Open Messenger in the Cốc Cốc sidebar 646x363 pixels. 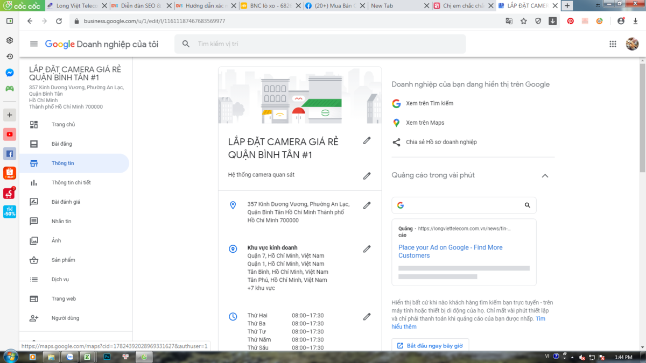[10, 73]
